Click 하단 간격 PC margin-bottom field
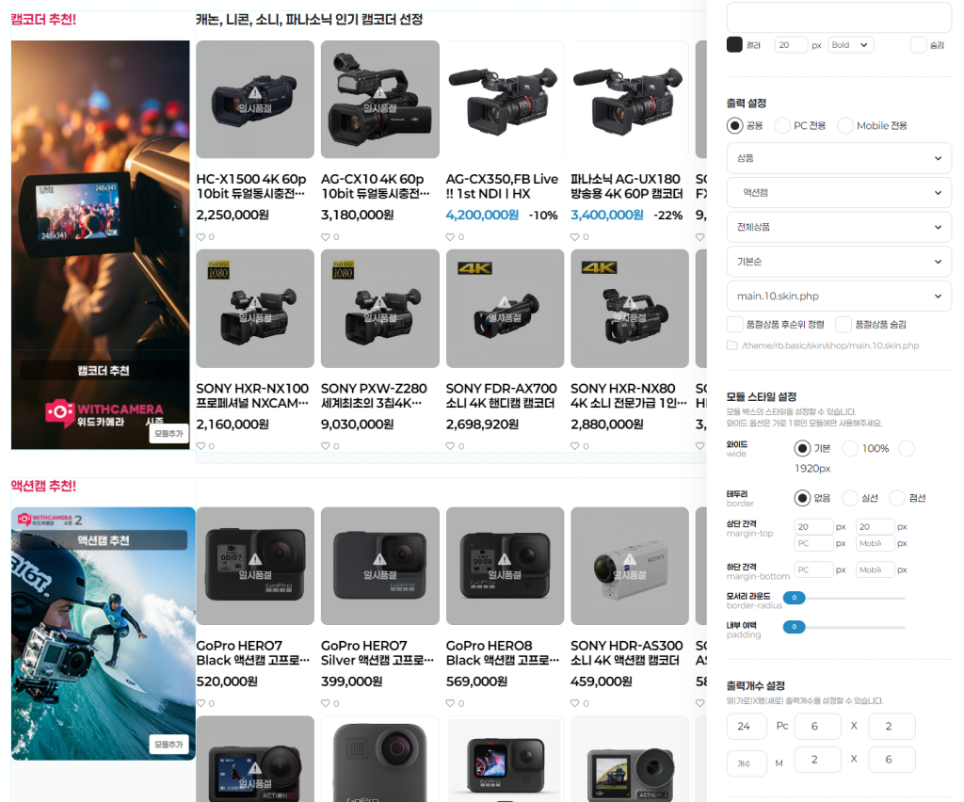The image size is (964, 802). 814,569
